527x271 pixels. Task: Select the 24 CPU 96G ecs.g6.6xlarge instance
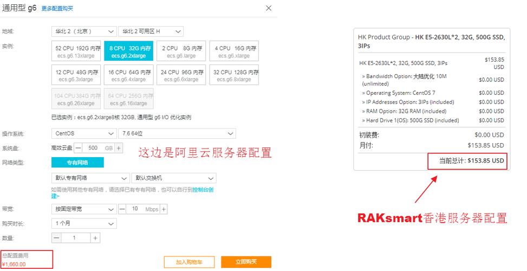pyautogui.click(x=181, y=75)
